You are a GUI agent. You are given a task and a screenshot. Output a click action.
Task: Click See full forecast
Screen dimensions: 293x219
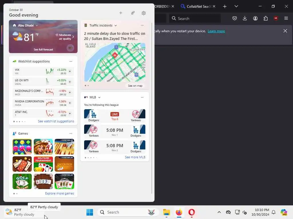tap(43, 50)
